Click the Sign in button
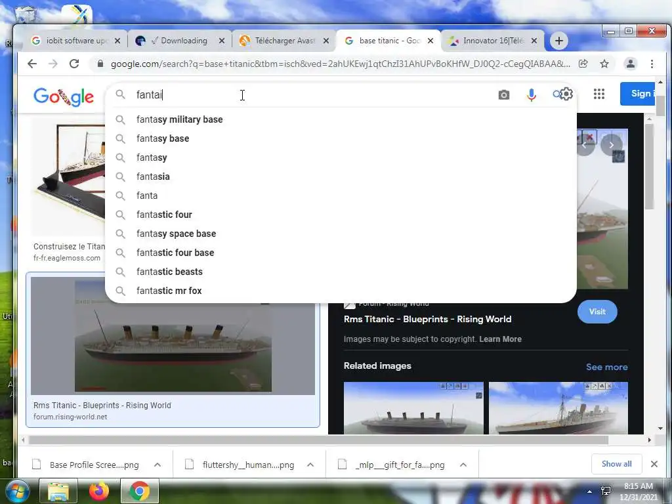Viewport: 672px width, 504px height. pos(639,93)
